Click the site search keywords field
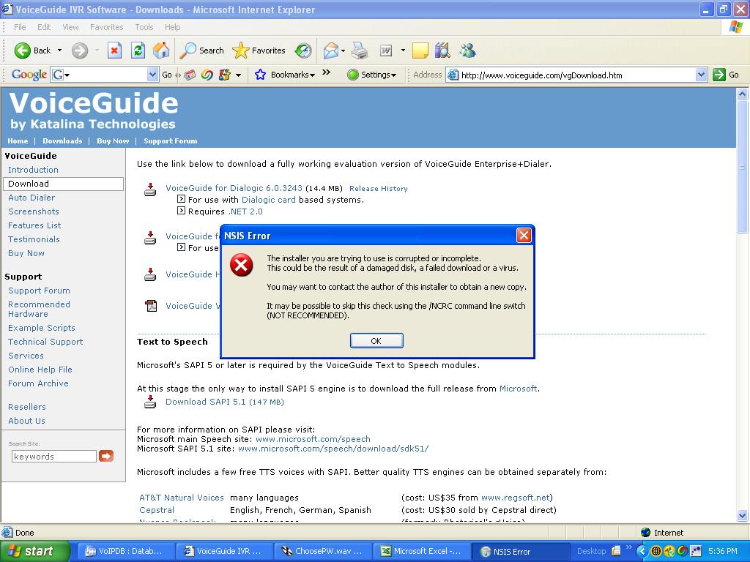This screenshot has height=562, width=750. [x=54, y=457]
